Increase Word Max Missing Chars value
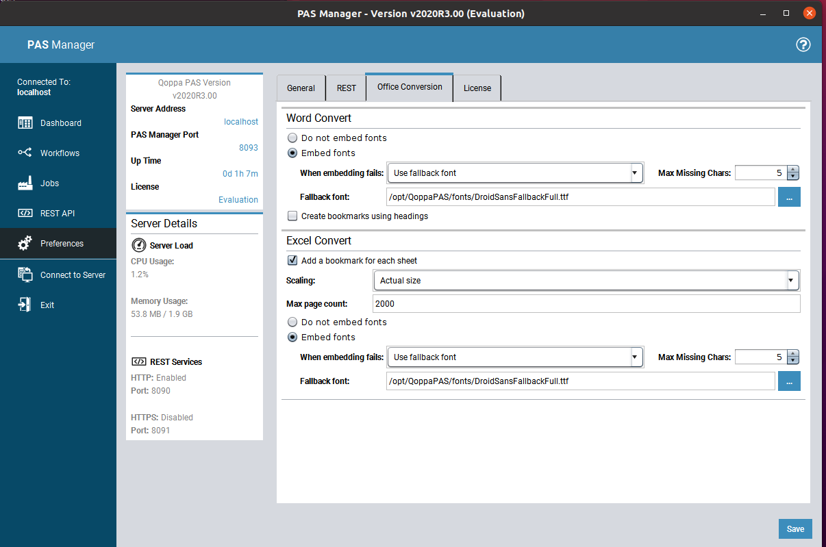Image resolution: width=826 pixels, height=547 pixels. (x=793, y=169)
